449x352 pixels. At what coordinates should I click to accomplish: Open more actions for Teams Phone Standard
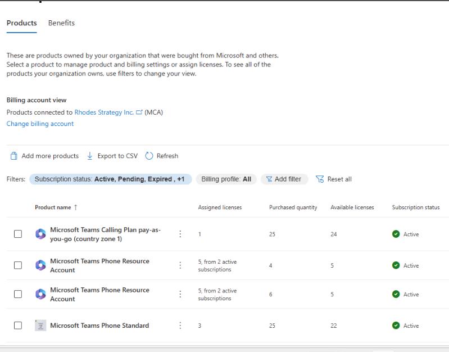coord(180,326)
